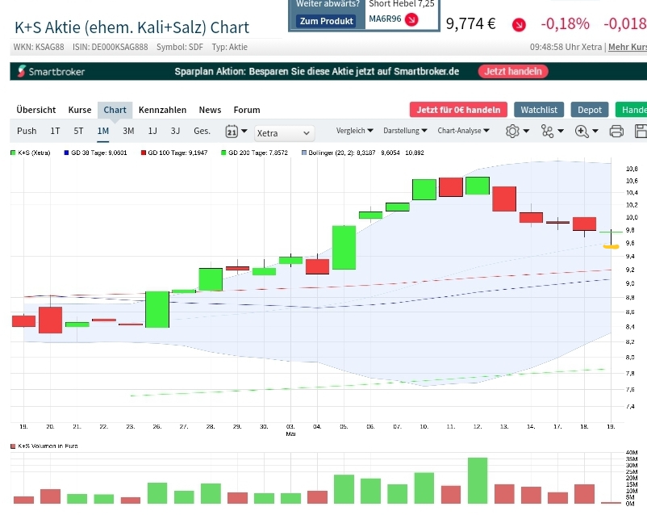Open the calendar date range picker

tap(236, 132)
